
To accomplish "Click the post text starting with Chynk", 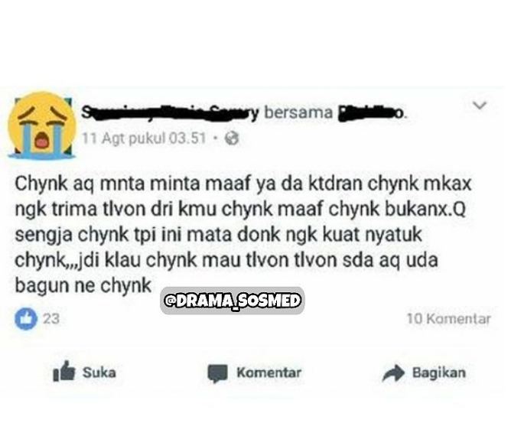I will 242,234.
